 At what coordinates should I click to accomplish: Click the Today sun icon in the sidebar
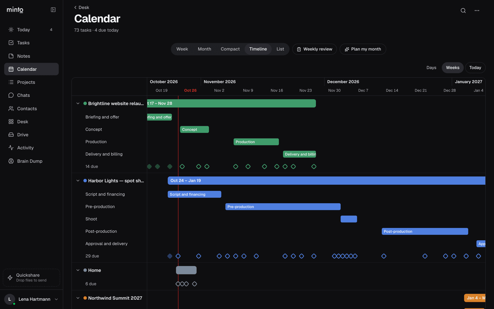(11, 30)
